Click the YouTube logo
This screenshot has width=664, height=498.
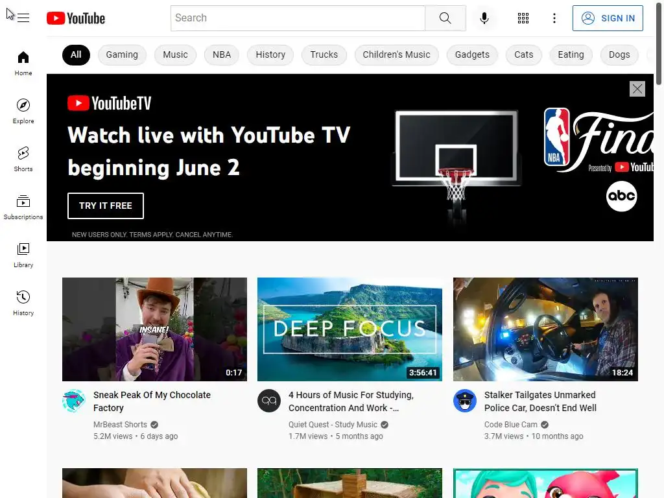click(76, 18)
